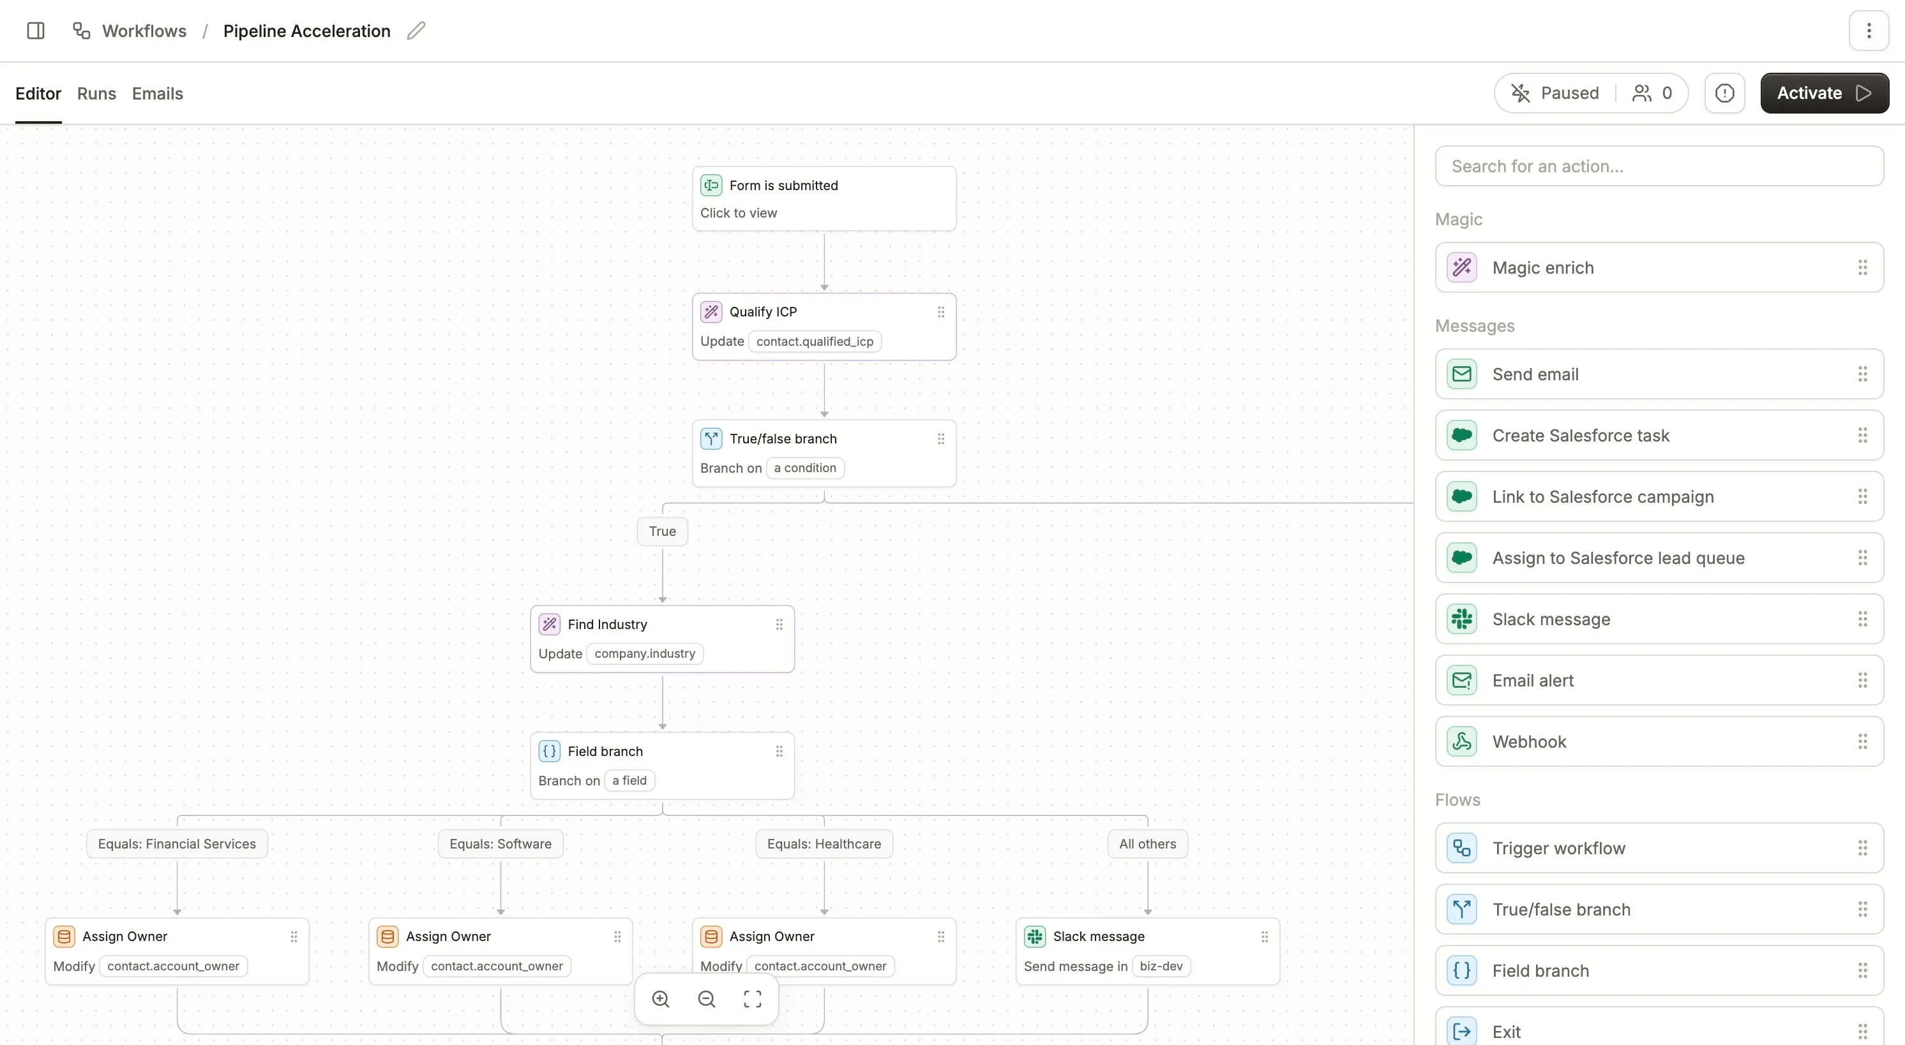Open the three-dot more options menu
Viewport: 1905px width, 1045px height.
(1869, 30)
